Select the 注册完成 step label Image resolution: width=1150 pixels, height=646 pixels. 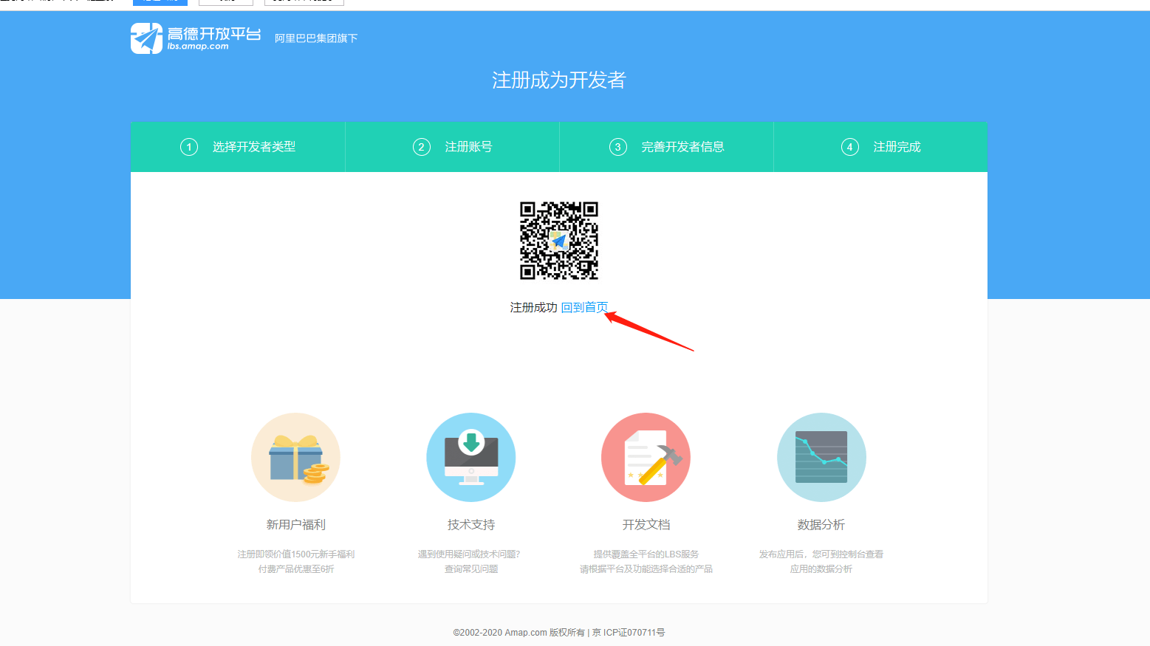pyautogui.click(x=897, y=147)
